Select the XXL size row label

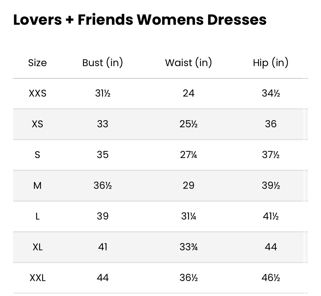[38, 278]
